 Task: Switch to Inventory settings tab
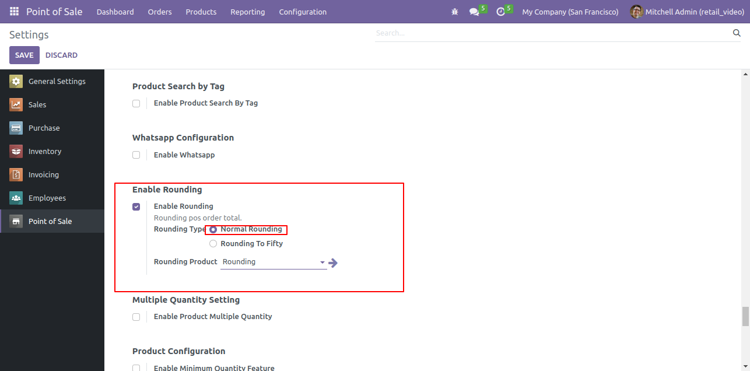[52, 152]
